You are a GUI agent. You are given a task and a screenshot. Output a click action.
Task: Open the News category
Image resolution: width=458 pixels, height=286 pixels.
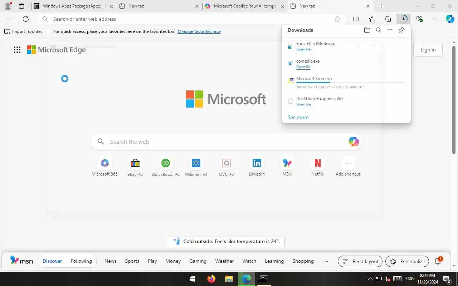coord(111,261)
